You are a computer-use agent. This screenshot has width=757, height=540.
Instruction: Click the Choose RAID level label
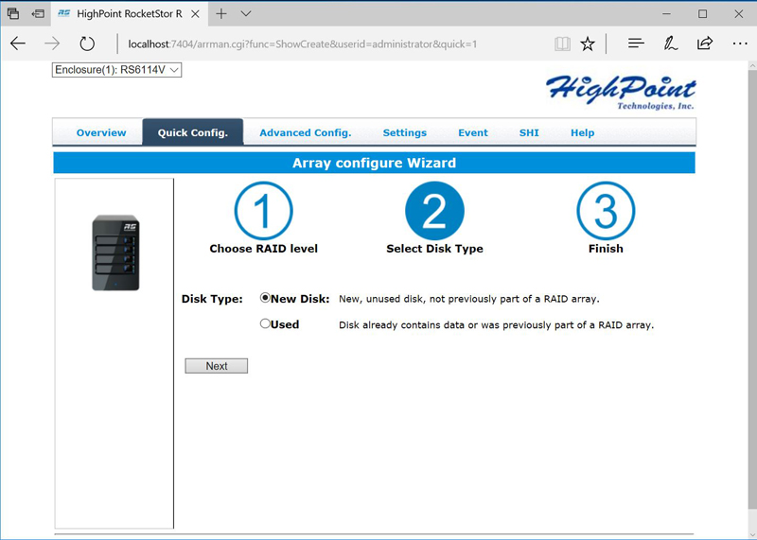click(x=264, y=249)
